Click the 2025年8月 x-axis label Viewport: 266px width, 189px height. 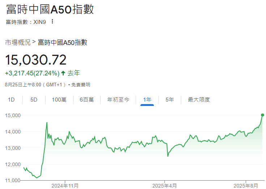click(x=246, y=186)
